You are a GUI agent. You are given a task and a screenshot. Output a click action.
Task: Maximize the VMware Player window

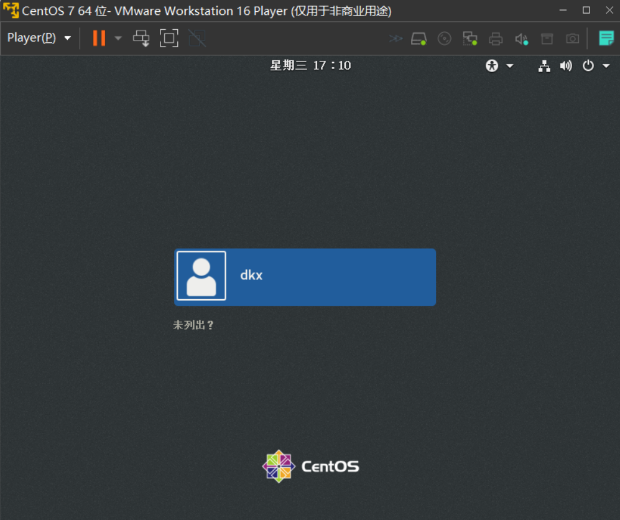pyautogui.click(x=586, y=11)
